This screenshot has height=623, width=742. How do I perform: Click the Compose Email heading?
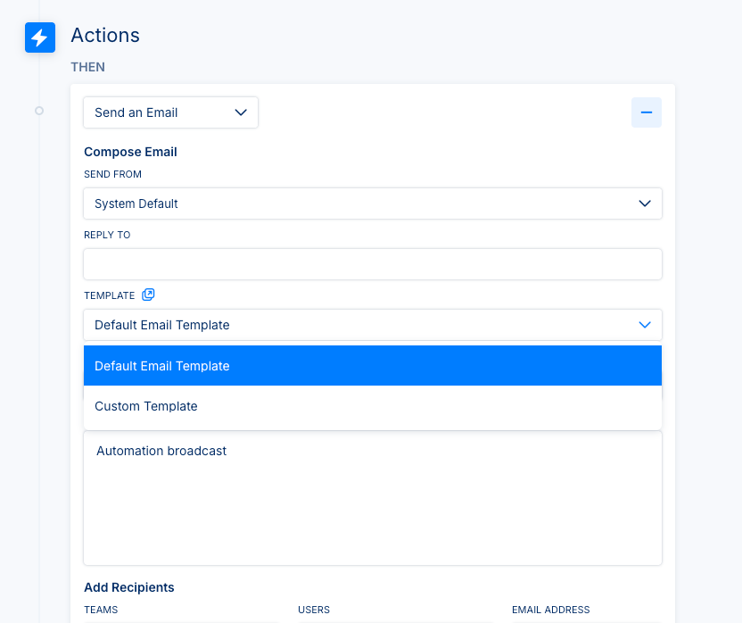pyautogui.click(x=130, y=152)
